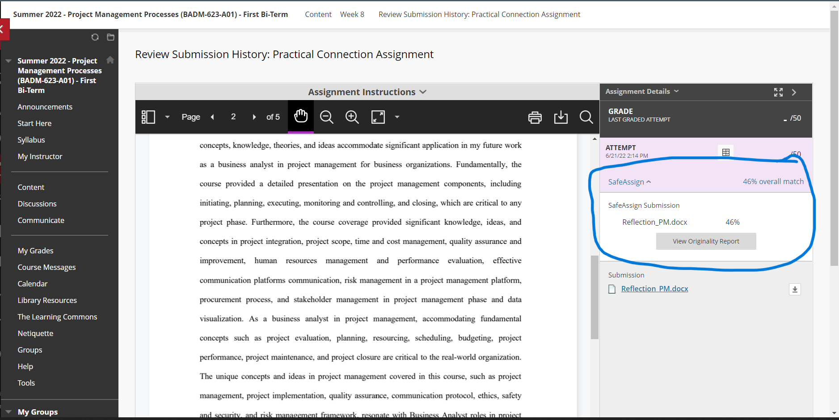Click the page number field
This screenshot has width=839, height=420.
[233, 117]
